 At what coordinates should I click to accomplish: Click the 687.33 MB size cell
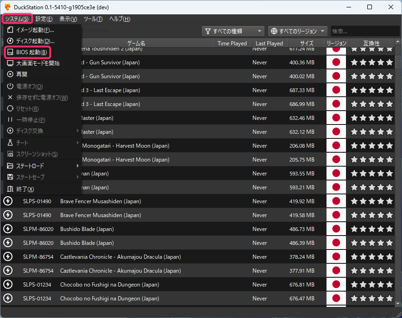(302, 90)
